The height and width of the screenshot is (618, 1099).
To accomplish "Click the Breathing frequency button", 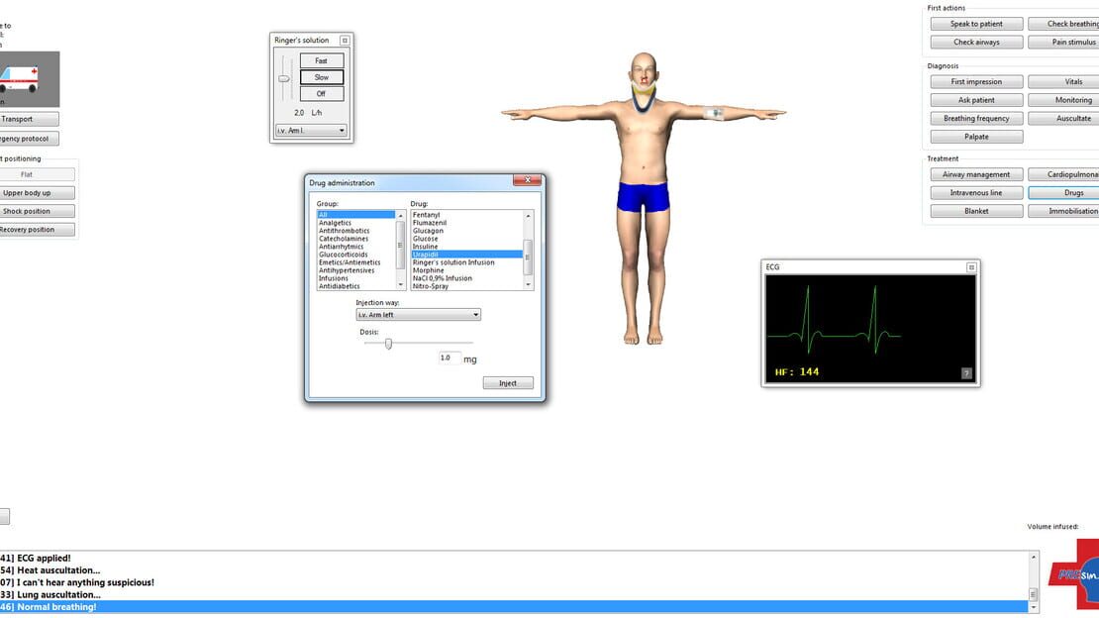I will tap(976, 119).
